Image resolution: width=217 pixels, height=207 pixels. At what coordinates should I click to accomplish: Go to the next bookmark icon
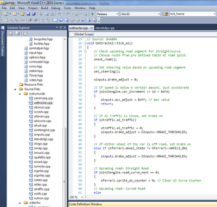[x=67, y=20]
